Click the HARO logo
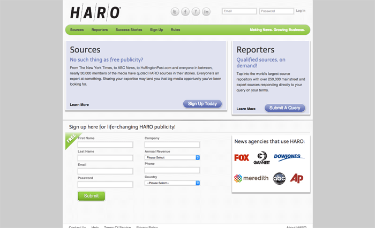This screenshot has width=375, height=228. coord(96,12)
